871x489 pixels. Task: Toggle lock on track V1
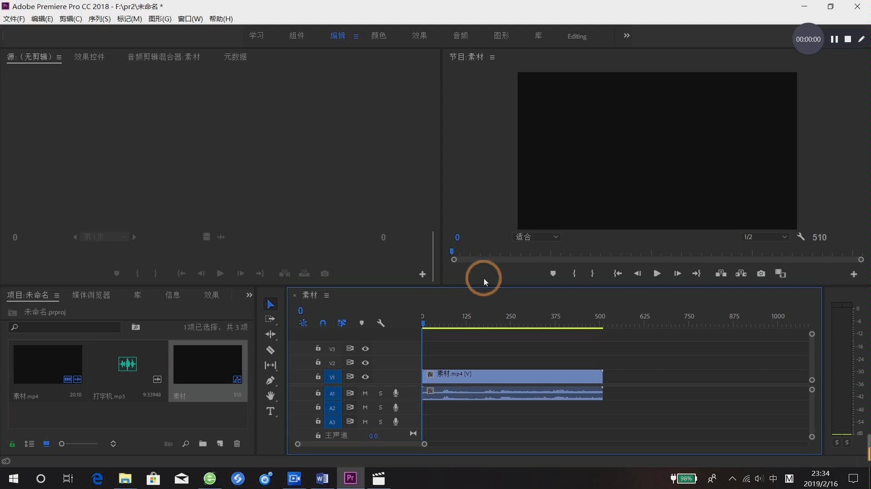318,377
